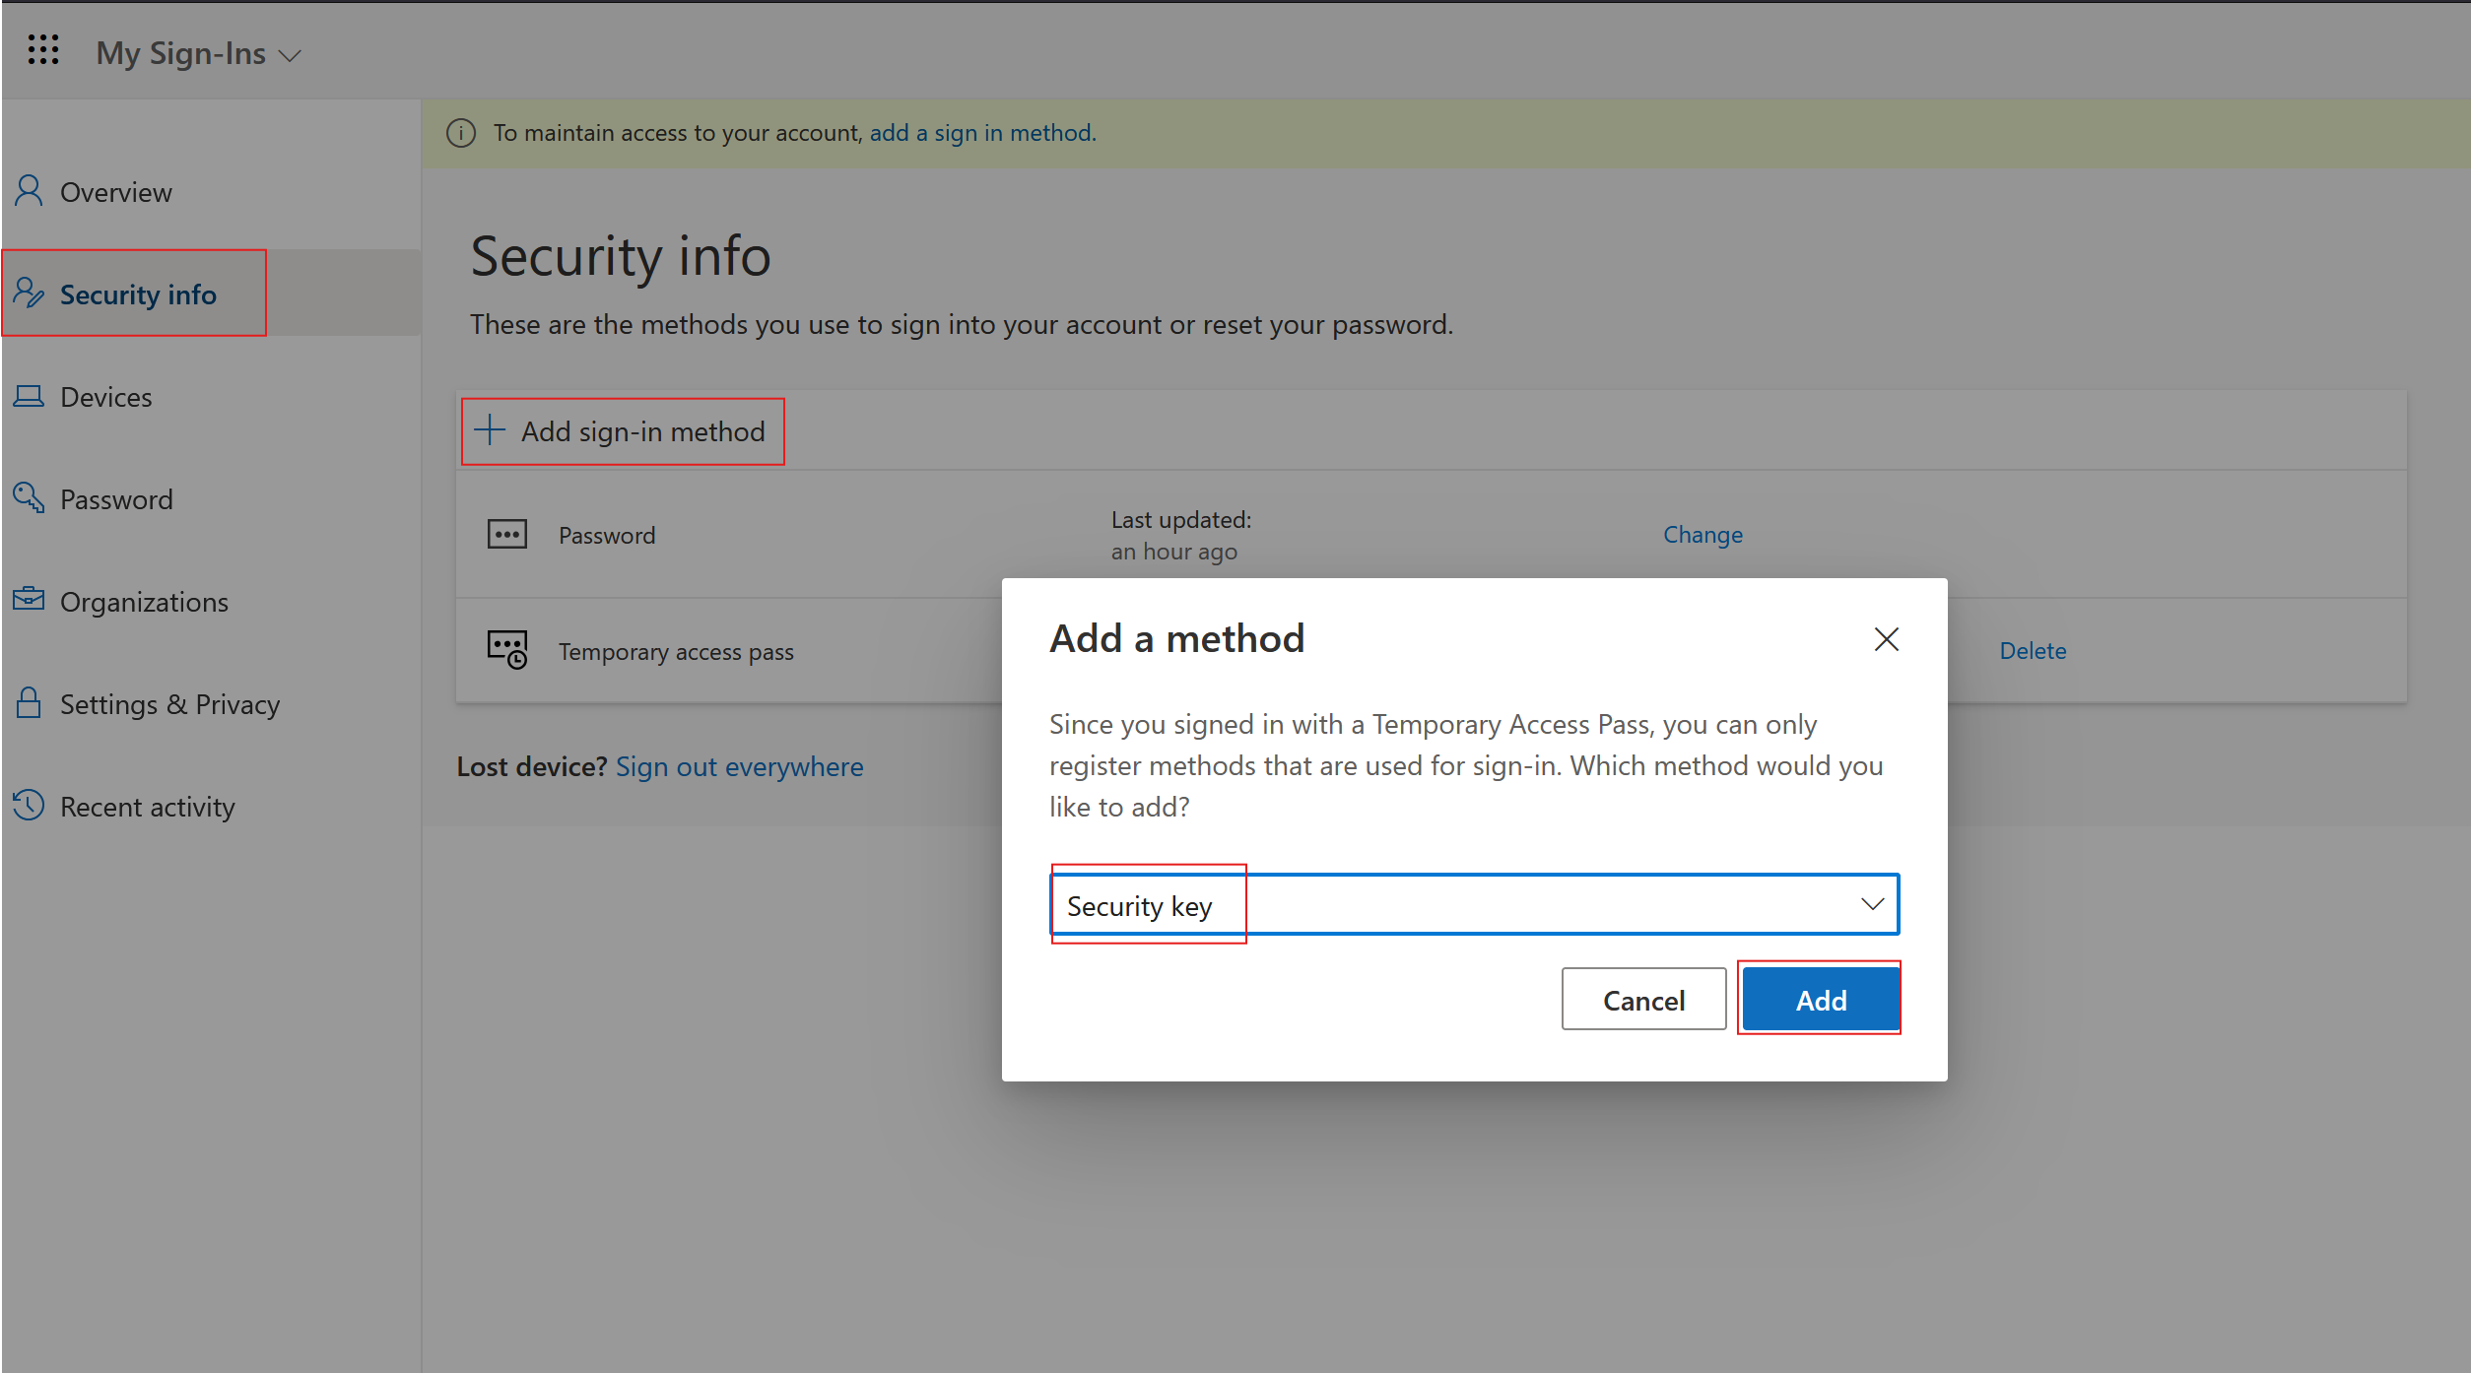Click the Temporary access pass row icon
2471x1373 pixels.
click(507, 650)
